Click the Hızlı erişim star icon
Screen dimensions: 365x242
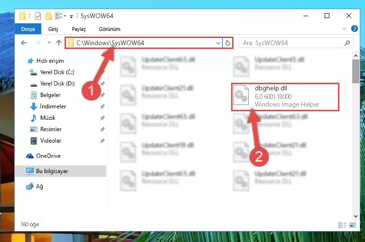pos(30,61)
